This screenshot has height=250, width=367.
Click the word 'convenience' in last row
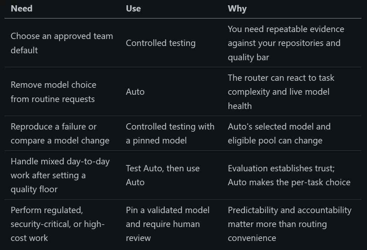coord(252,238)
